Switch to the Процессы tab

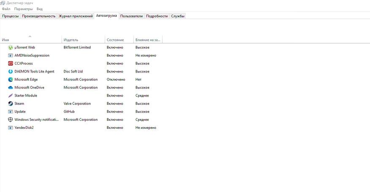(11, 16)
